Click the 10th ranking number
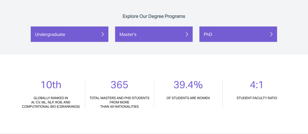This screenshot has height=134, width=308. click(51, 85)
